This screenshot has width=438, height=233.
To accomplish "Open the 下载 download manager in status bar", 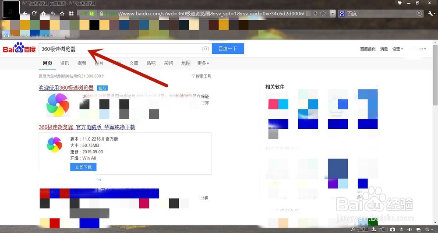I will pos(379,229).
